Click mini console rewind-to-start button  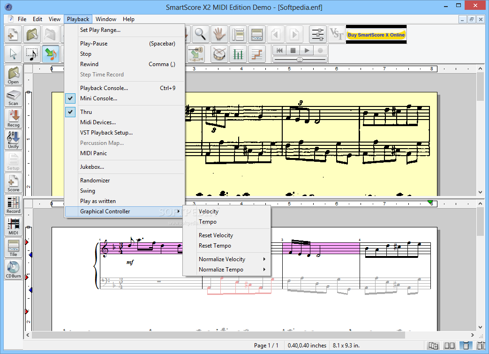coord(279,50)
